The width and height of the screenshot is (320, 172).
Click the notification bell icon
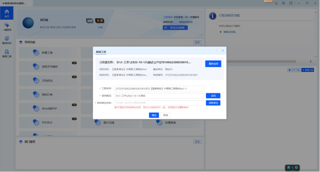(276, 3)
